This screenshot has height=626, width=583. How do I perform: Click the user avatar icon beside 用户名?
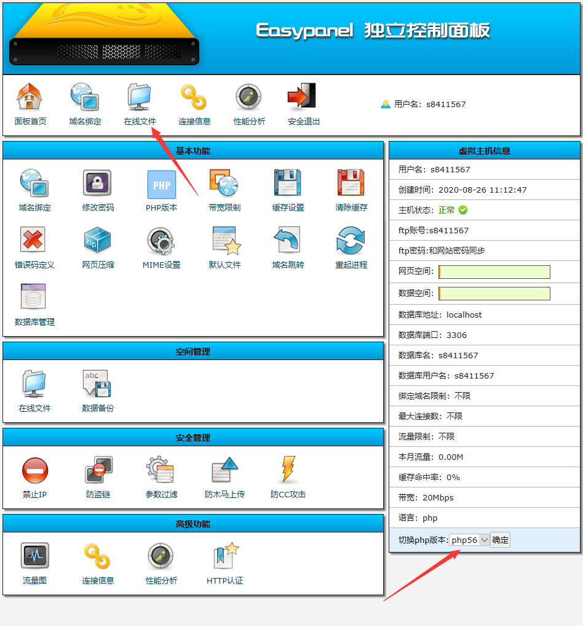(x=386, y=104)
